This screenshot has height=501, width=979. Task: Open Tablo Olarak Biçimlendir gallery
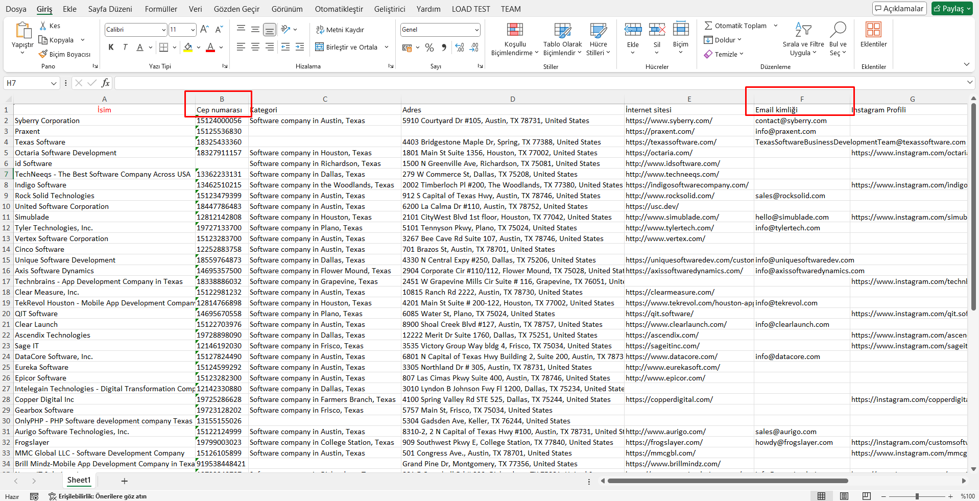[562, 39]
